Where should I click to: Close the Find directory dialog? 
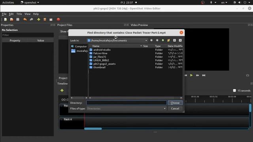click(x=181, y=32)
